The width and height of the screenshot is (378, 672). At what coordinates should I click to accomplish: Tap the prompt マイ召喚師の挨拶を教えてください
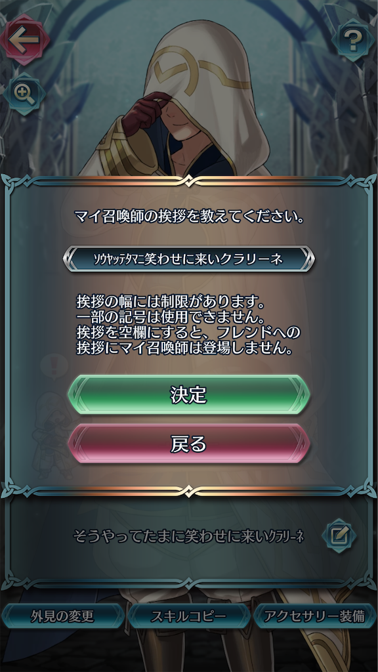pos(189,217)
